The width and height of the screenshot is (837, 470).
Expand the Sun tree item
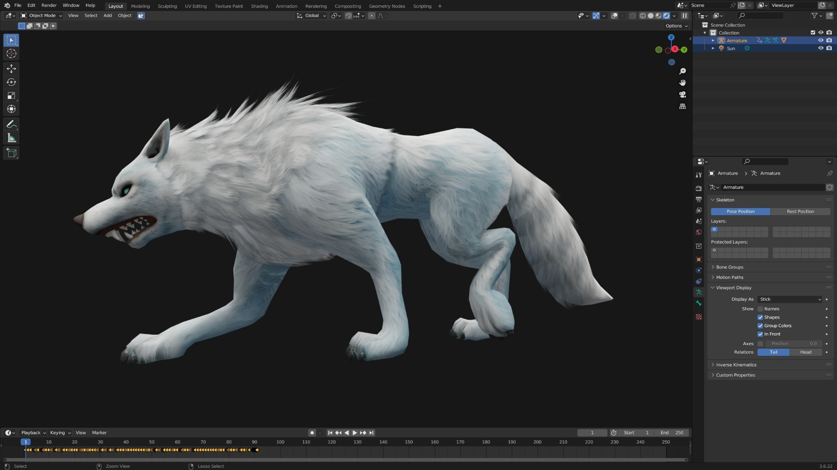tap(713, 48)
